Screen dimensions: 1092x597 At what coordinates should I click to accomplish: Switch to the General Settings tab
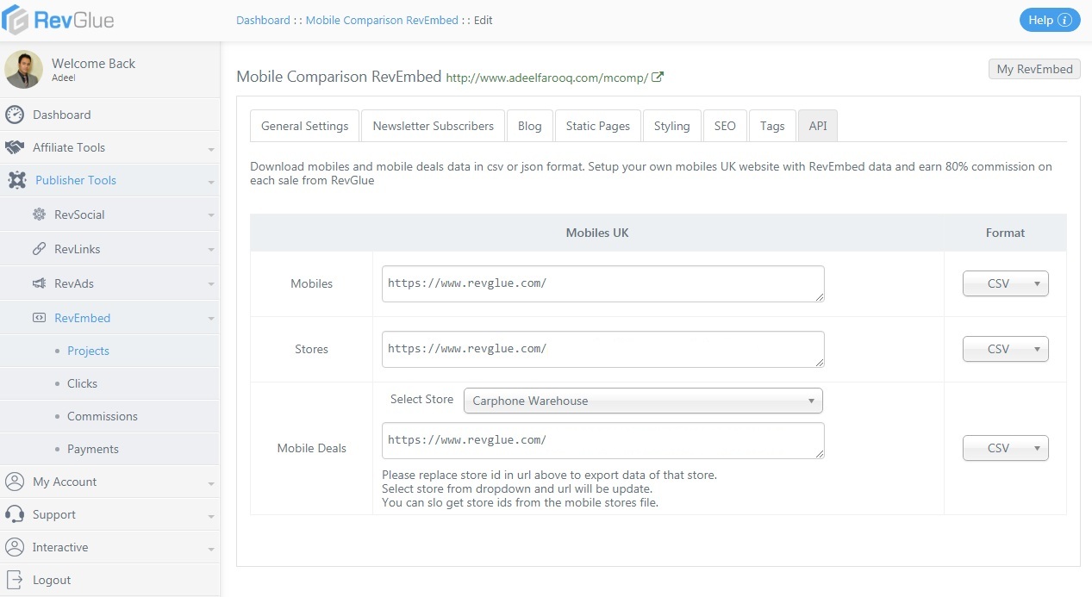304,126
